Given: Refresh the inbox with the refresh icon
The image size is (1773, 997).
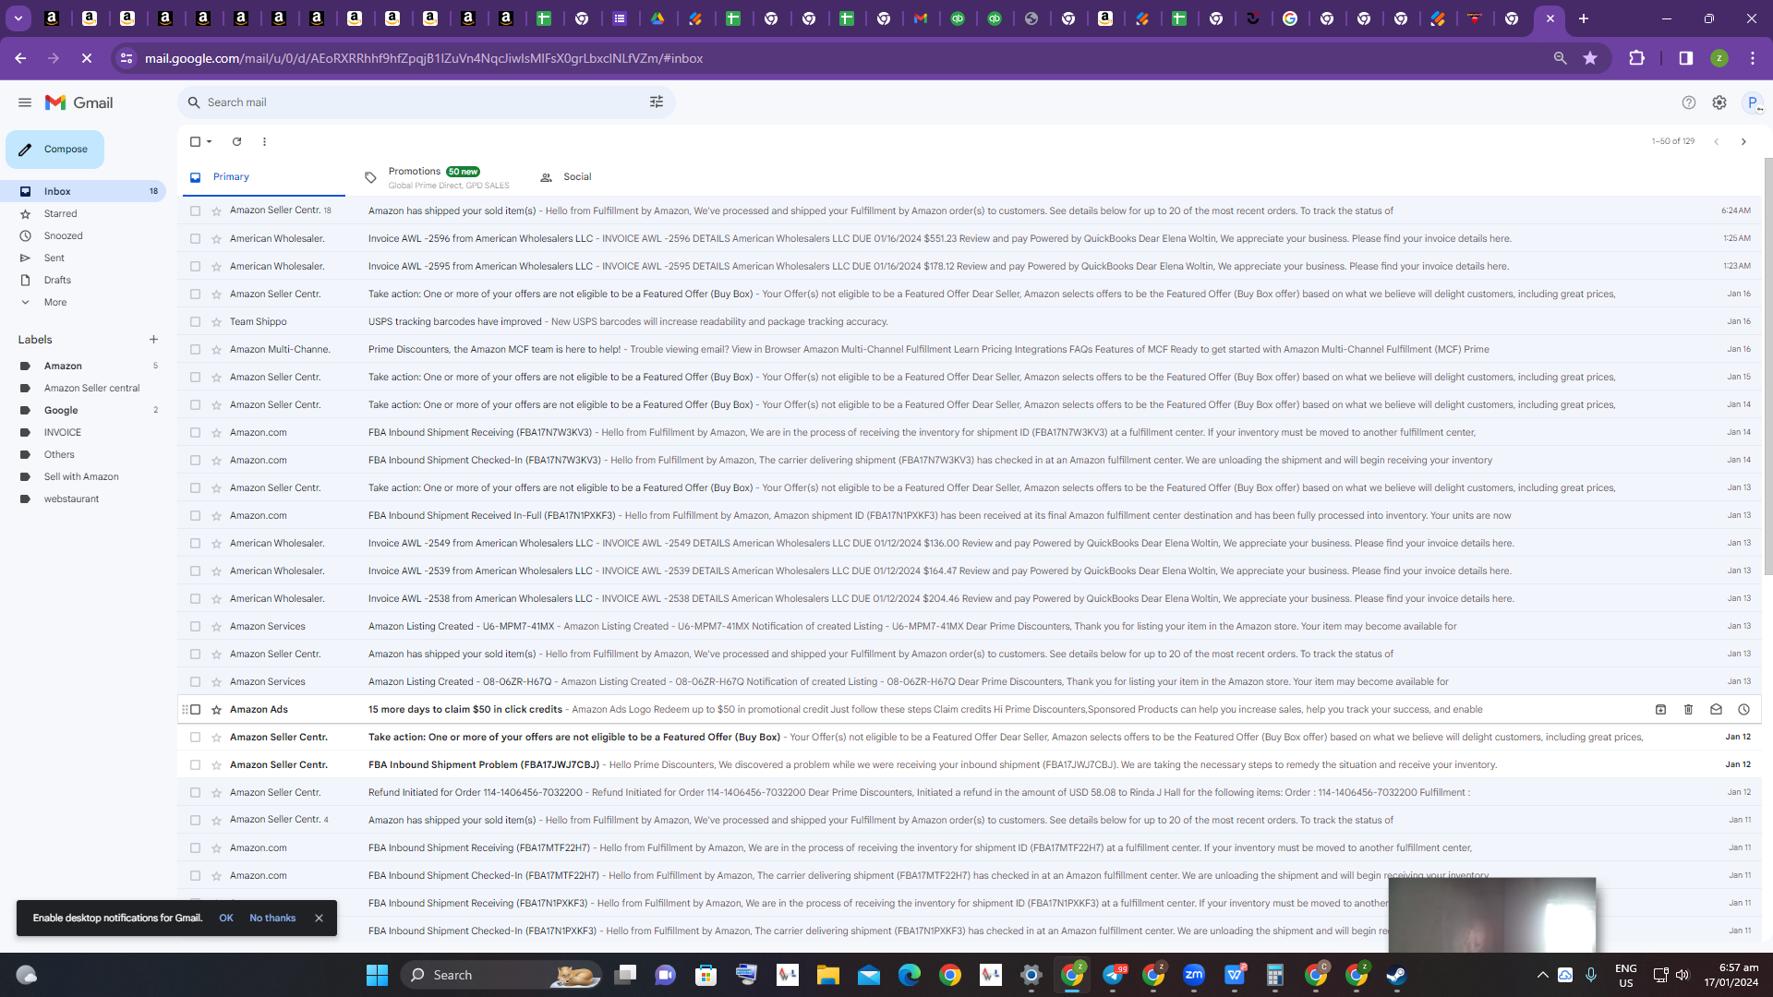Looking at the screenshot, I should click(x=236, y=141).
